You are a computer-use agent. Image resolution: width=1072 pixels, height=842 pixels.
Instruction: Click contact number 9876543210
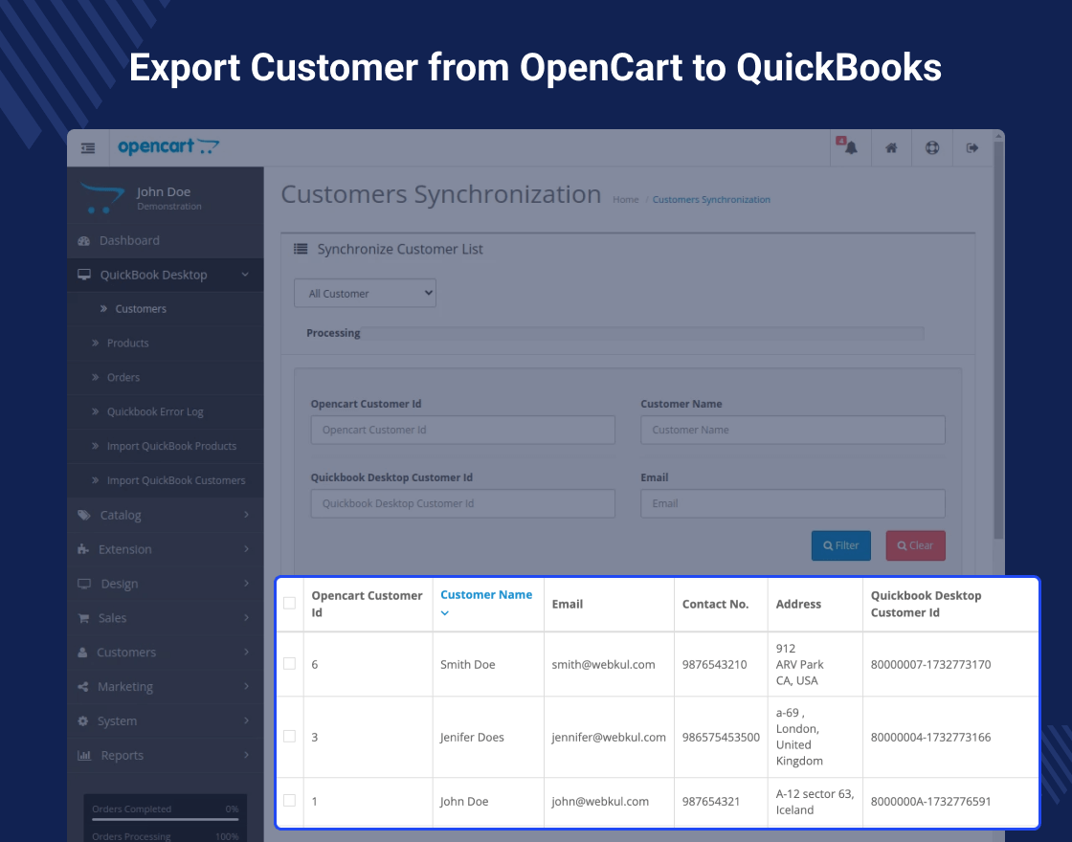click(x=714, y=664)
